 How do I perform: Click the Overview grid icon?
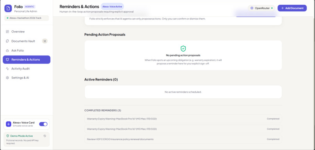7,32
